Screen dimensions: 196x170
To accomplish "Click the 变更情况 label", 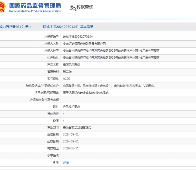I will pyautogui.click(x=53, y=155).
